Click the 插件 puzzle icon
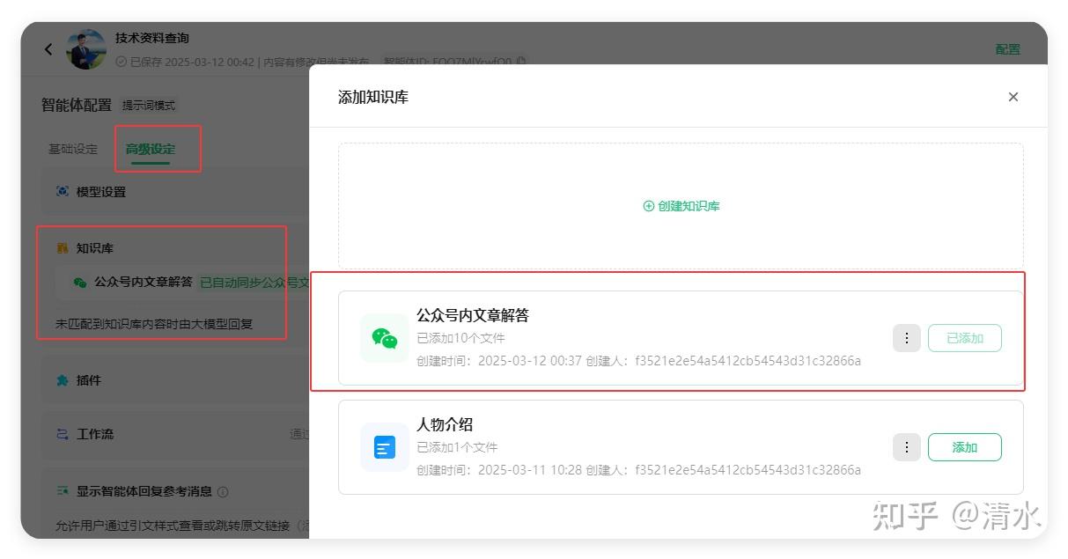The image size is (1068, 559). (63, 380)
